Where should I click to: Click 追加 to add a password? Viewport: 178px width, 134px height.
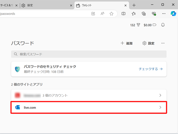coord(126,43)
